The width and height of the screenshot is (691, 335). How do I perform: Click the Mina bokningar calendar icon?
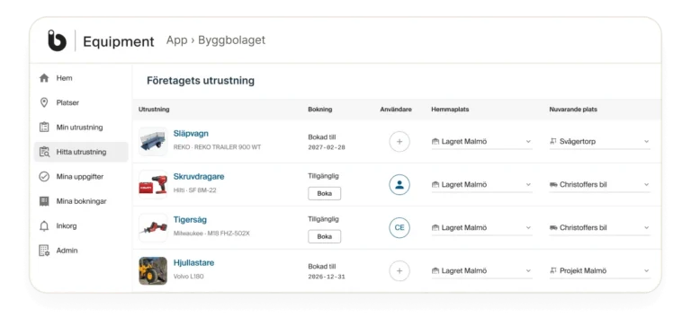(x=44, y=201)
